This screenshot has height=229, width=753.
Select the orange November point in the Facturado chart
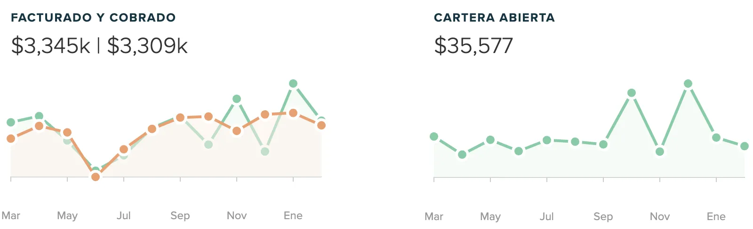237,131
